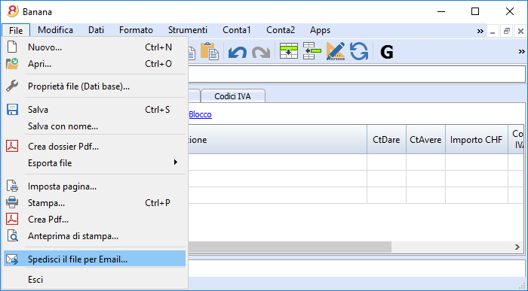Click the bold G toolbar icon
The width and height of the screenshot is (528, 291).
tap(386, 52)
